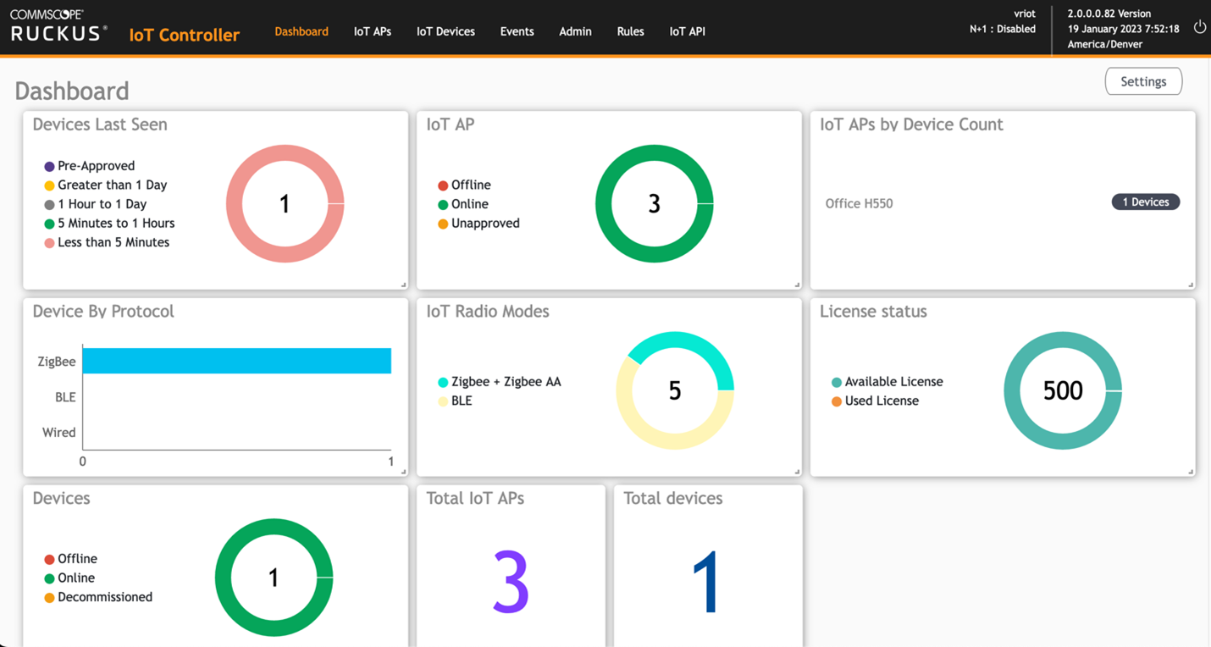Click the IoT Radio Modes donut chart
This screenshot has height=647, width=1211.
coord(675,390)
